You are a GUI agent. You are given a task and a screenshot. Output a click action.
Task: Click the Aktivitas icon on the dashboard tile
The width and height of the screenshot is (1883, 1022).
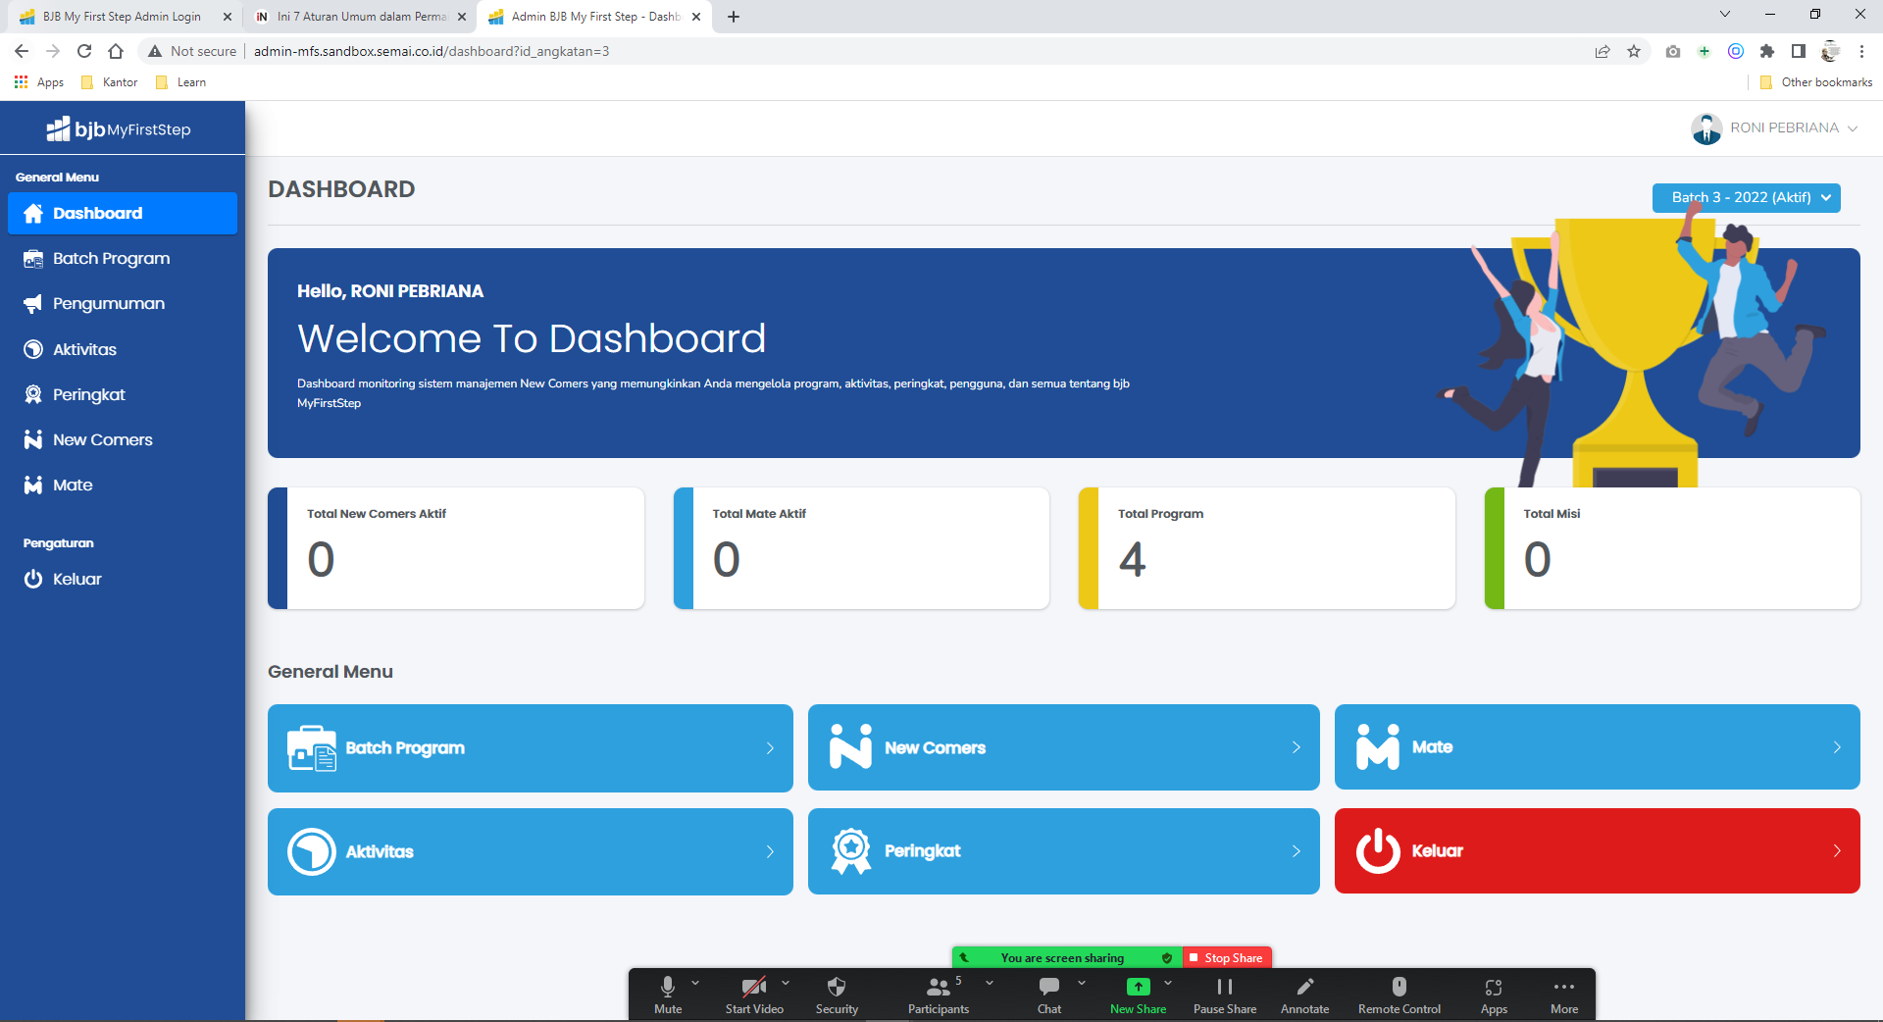tap(311, 851)
